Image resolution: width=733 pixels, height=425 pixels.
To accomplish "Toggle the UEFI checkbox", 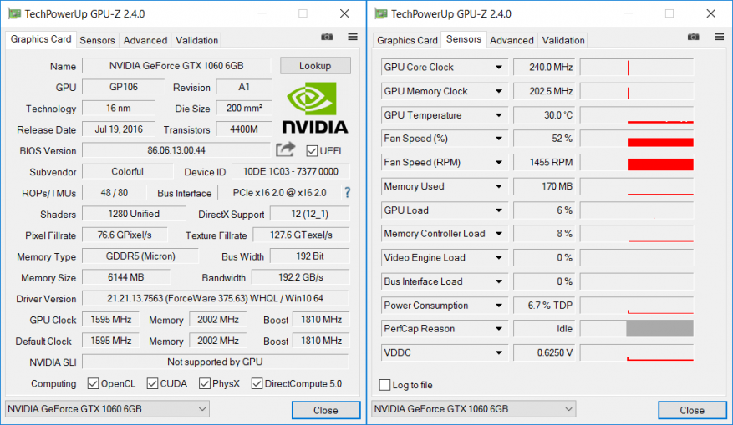I will tap(313, 150).
